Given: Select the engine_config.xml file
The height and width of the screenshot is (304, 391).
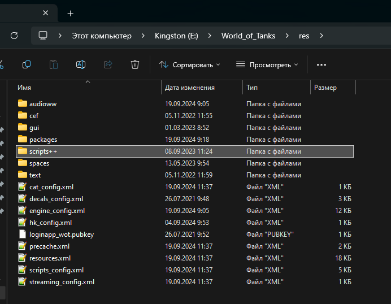Looking at the screenshot, I should [57, 211].
